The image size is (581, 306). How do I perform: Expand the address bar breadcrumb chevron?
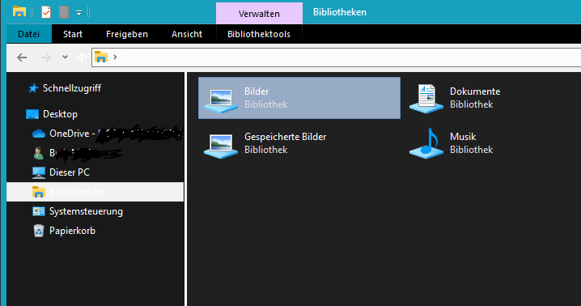pyautogui.click(x=115, y=57)
